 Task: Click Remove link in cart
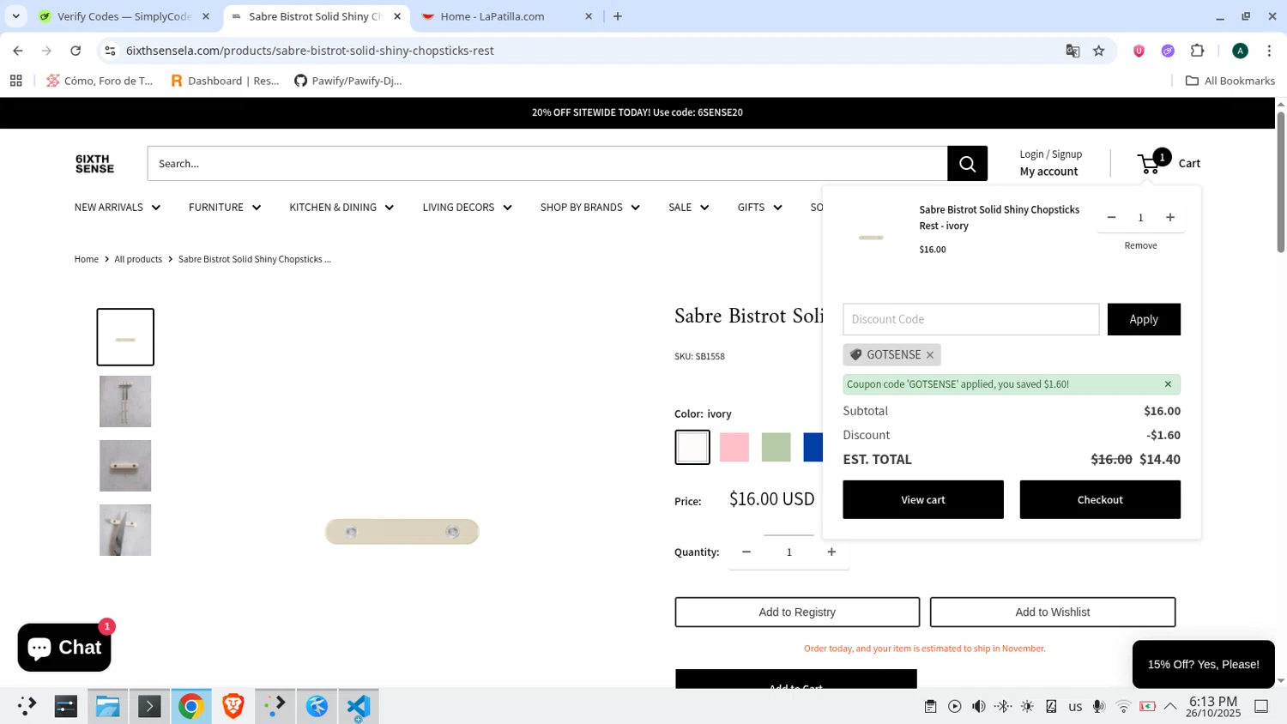[1140, 246]
